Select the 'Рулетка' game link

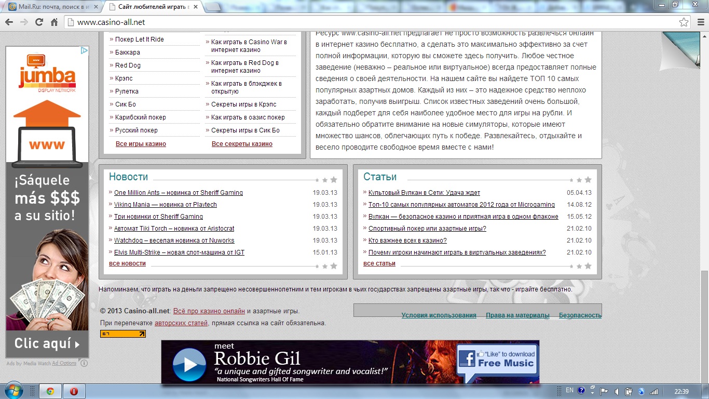tap(127, 91)
